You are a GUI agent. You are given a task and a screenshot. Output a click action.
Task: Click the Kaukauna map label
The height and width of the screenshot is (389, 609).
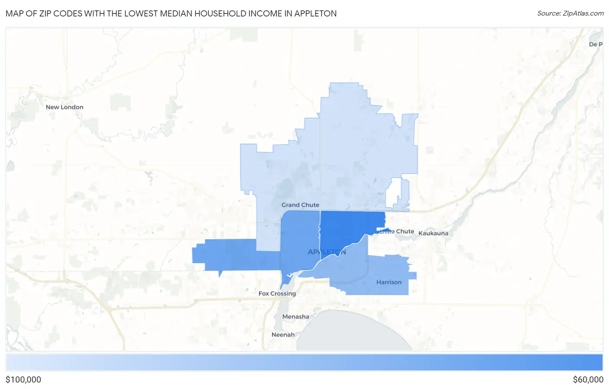click(x=433, y=233)
